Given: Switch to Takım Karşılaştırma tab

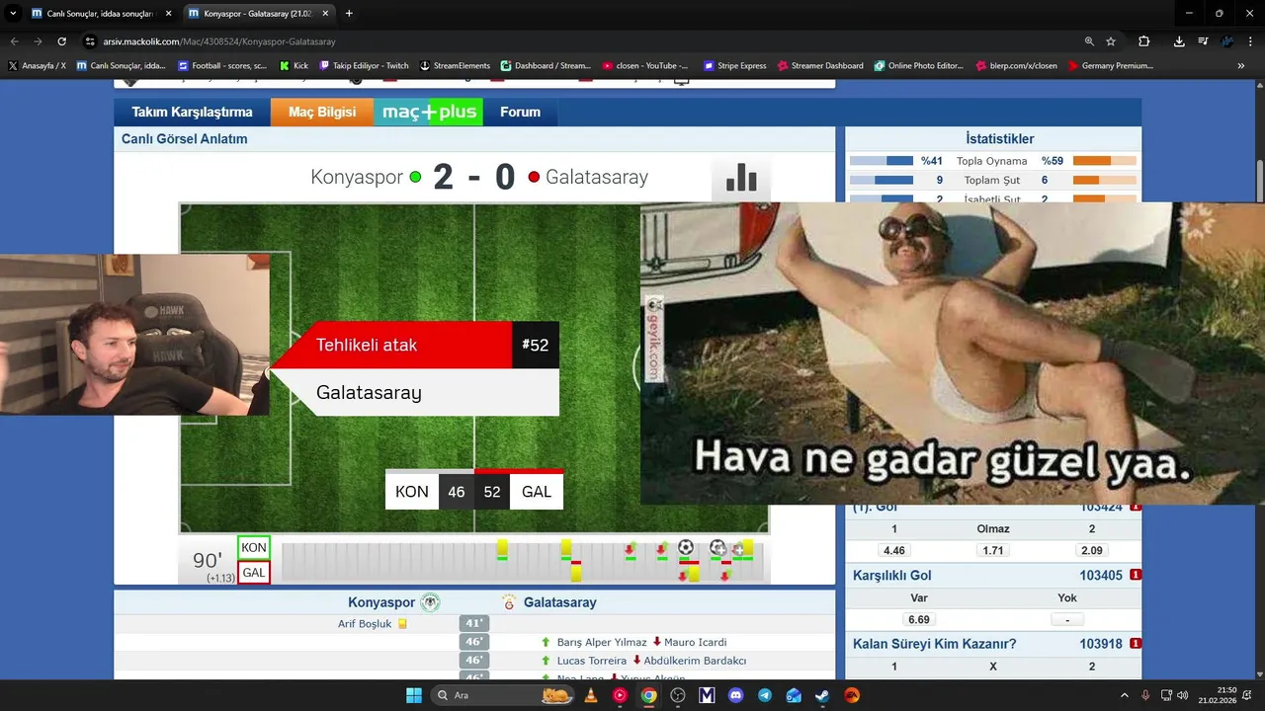Looking at the screenshot, I should pyautogui.click(x=193, y=112).
